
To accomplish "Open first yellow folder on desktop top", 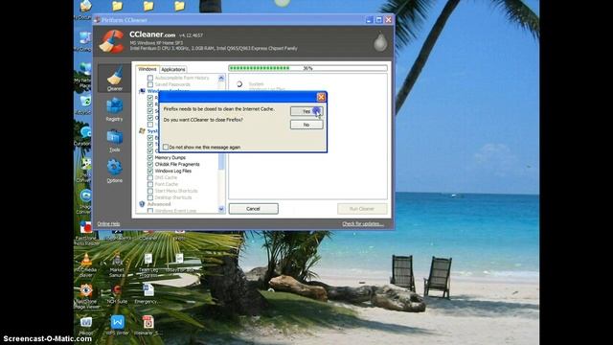I will click(117, 6).
